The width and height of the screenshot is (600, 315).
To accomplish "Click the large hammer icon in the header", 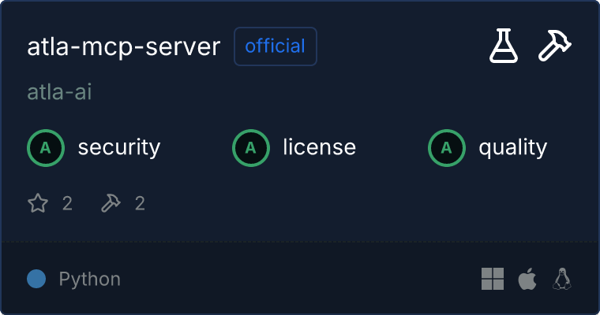I will (554, 46).
